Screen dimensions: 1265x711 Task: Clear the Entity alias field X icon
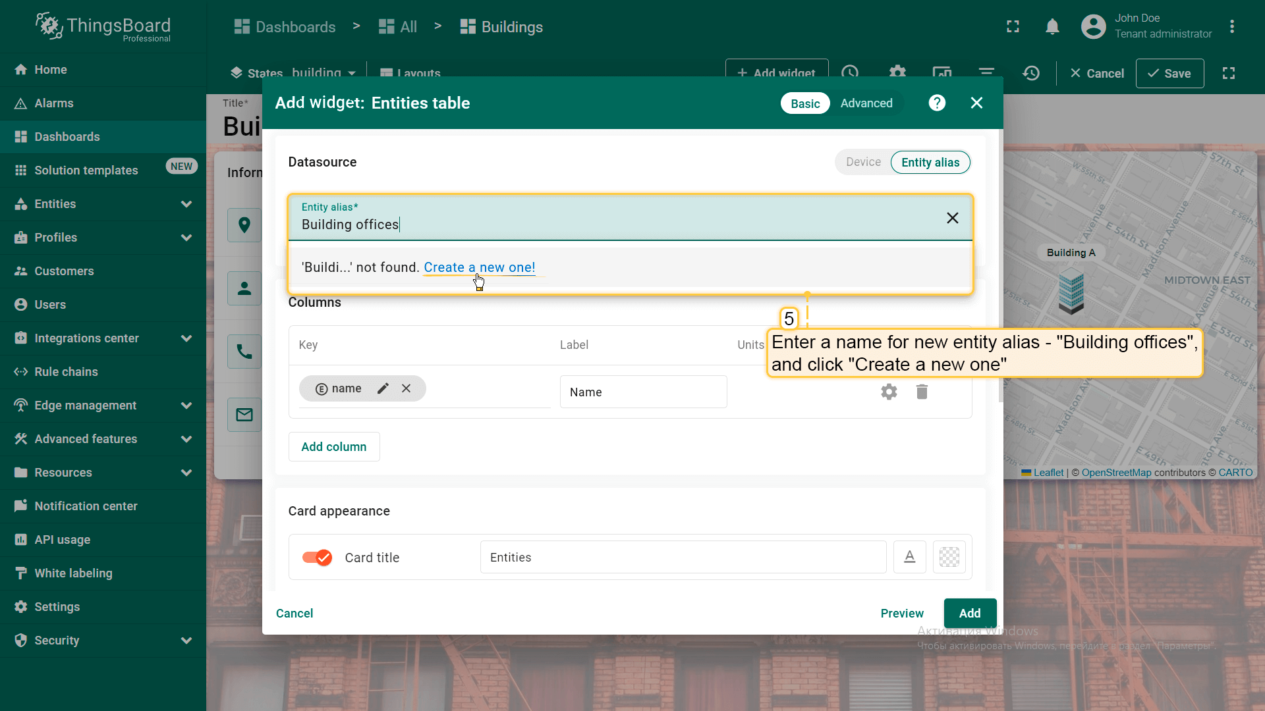pyautogui.click(x=952, y=218)
